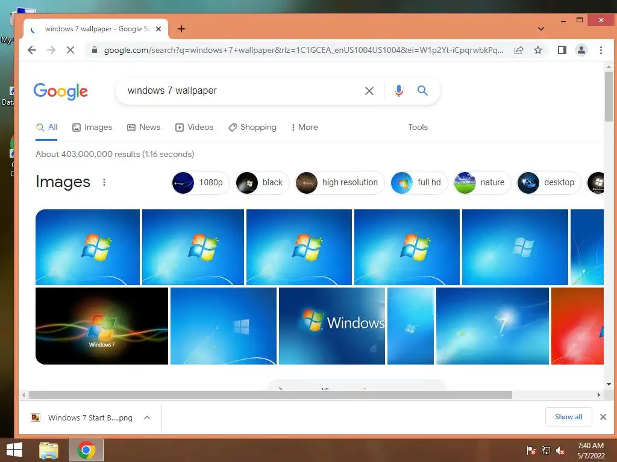The image size is (617, 462).
Task: Open the Chrome three-dot menu
Action: tap(601, 50)
